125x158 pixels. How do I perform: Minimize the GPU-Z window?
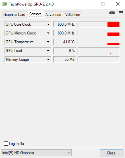[x=88, y=4]
